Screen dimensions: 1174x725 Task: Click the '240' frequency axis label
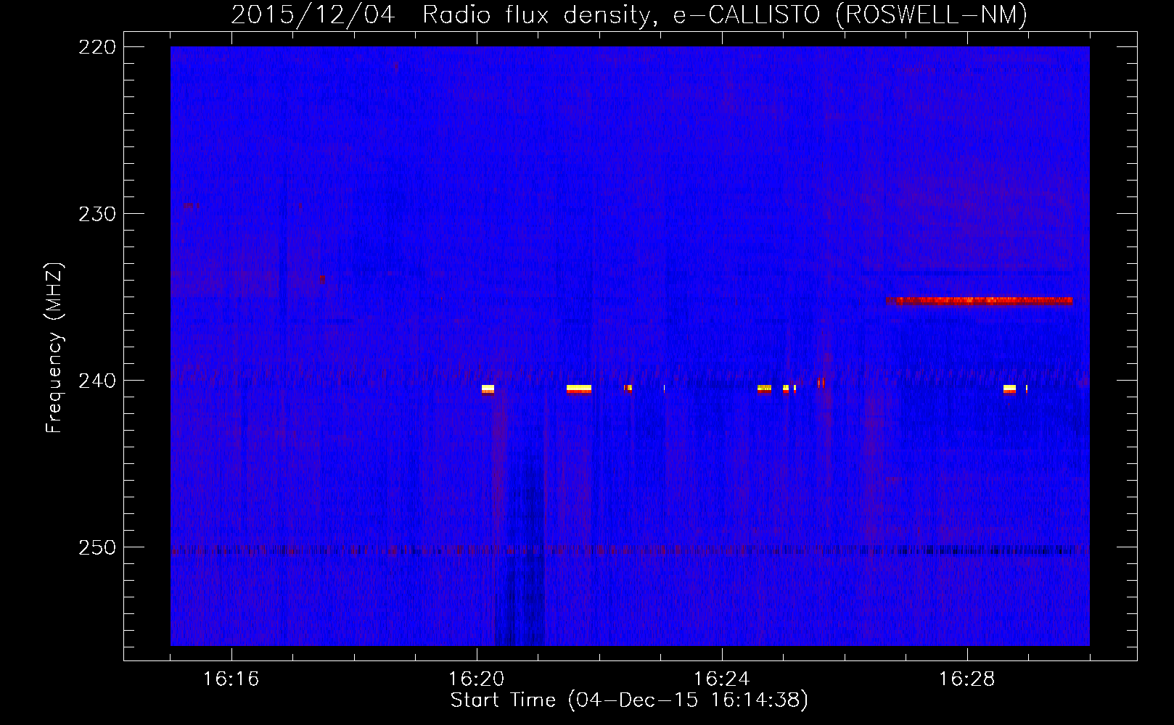tap(97, 381)
